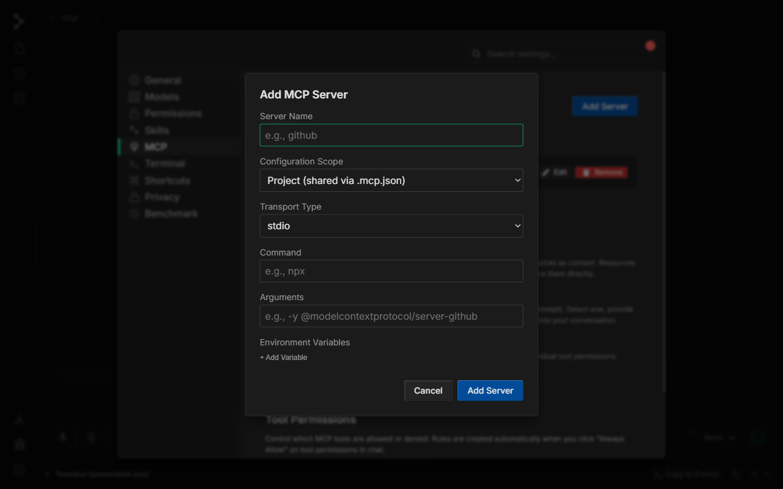The image size is (783, 489).
Task: Click the Server Name input field
Action: click(391, 135)
